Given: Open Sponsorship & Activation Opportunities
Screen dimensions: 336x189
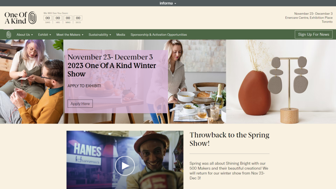Looking at the screenshot, I should (158, 34).
